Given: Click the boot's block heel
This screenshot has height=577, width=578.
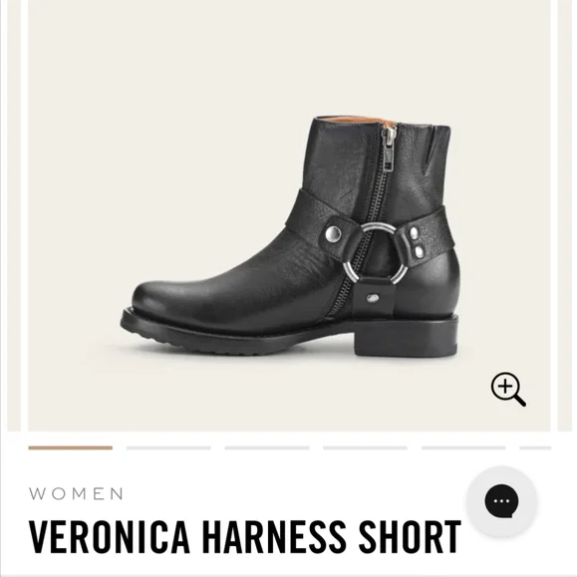Looking at the screenshot, I should coord(406,339).
